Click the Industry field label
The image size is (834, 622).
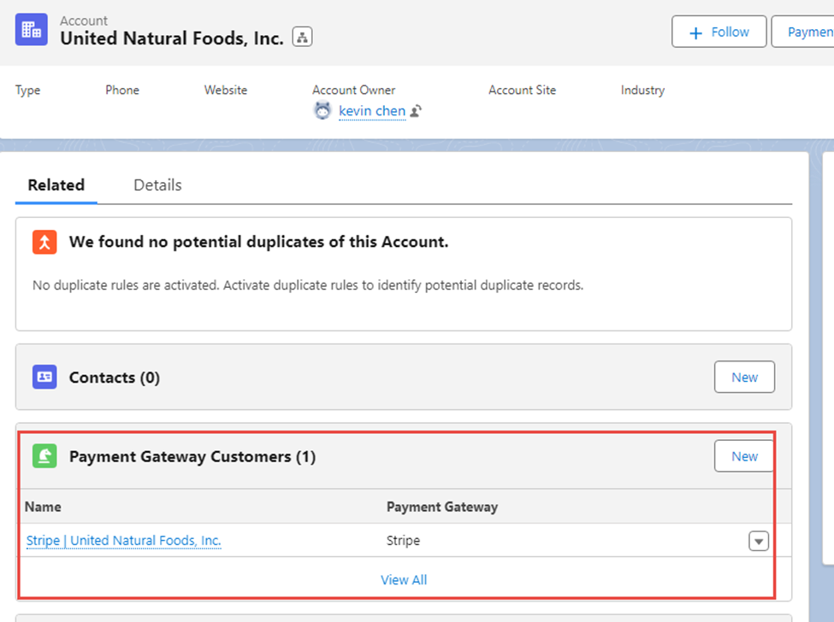click(x=642, y=91)
